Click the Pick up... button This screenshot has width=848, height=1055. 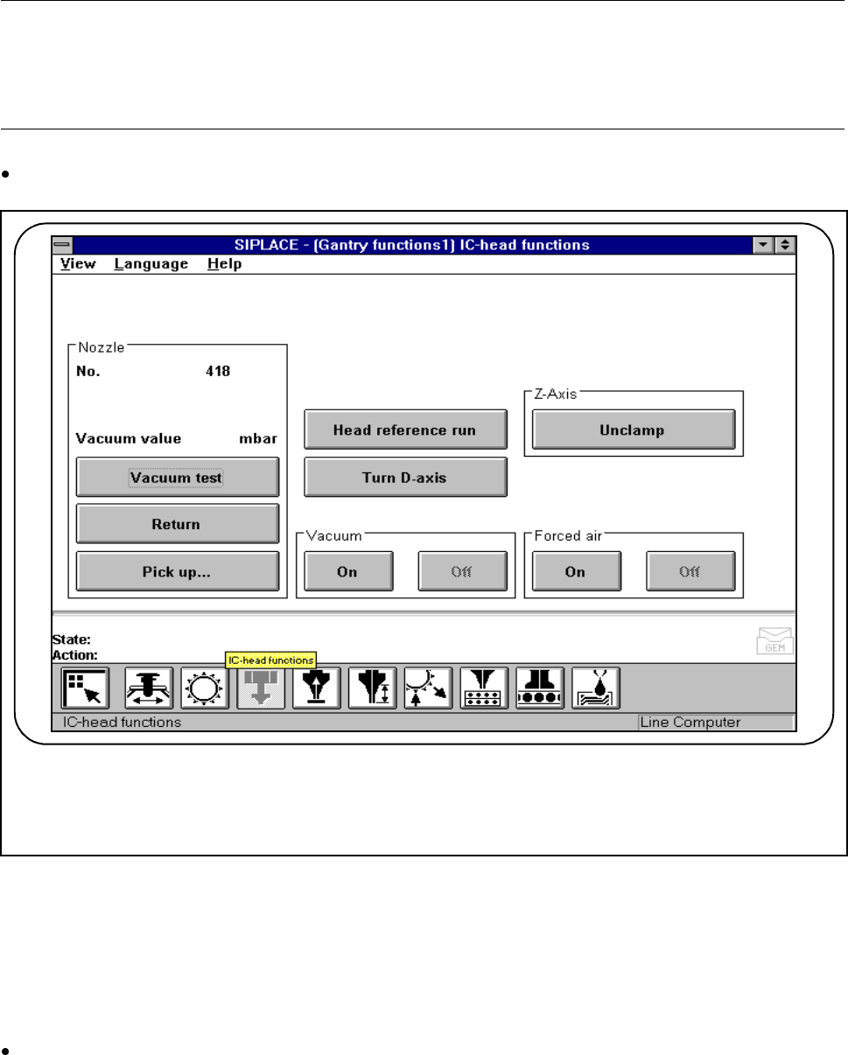[x=178, y=571]
